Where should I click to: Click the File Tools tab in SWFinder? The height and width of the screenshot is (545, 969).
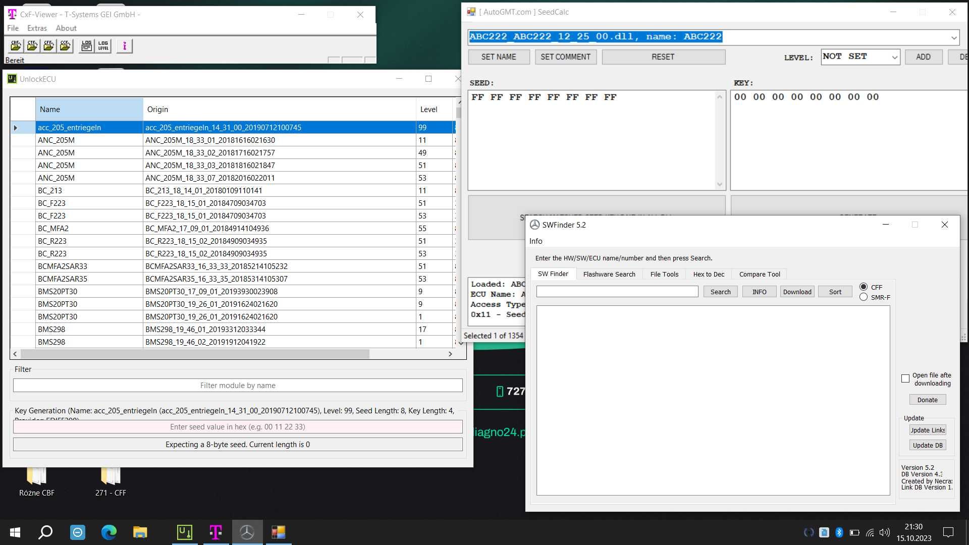tap(664, 274)
